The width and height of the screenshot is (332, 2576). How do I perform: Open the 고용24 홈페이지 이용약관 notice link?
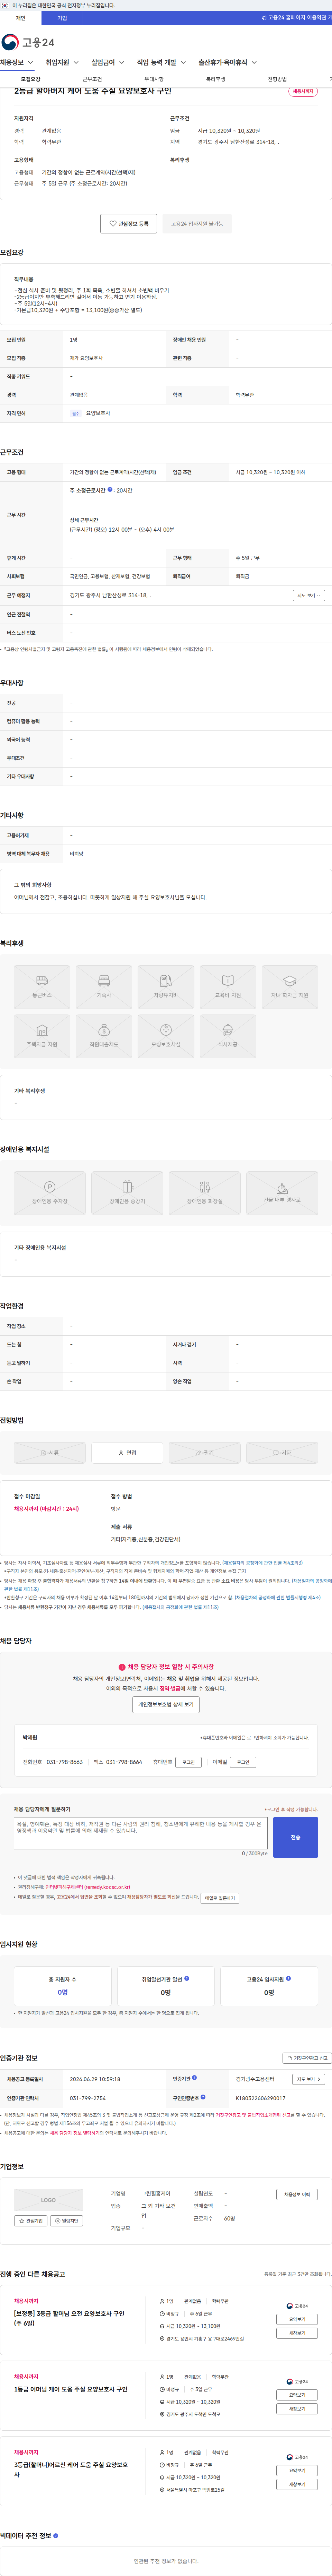pos(297,18)
